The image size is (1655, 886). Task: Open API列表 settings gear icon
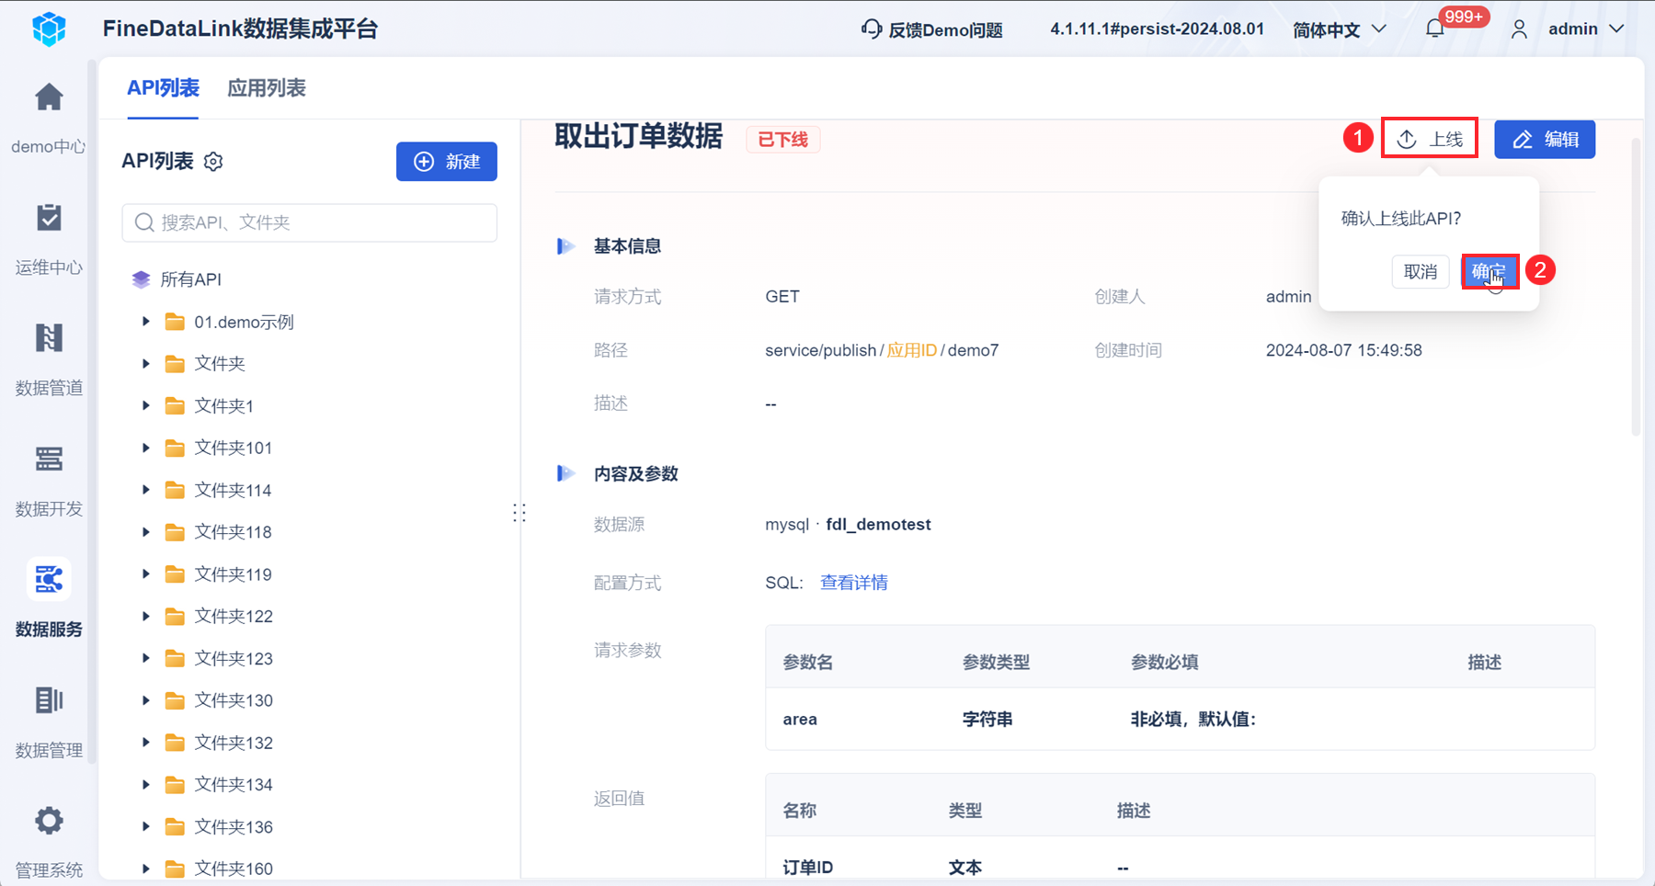click(x=213, y=162)
